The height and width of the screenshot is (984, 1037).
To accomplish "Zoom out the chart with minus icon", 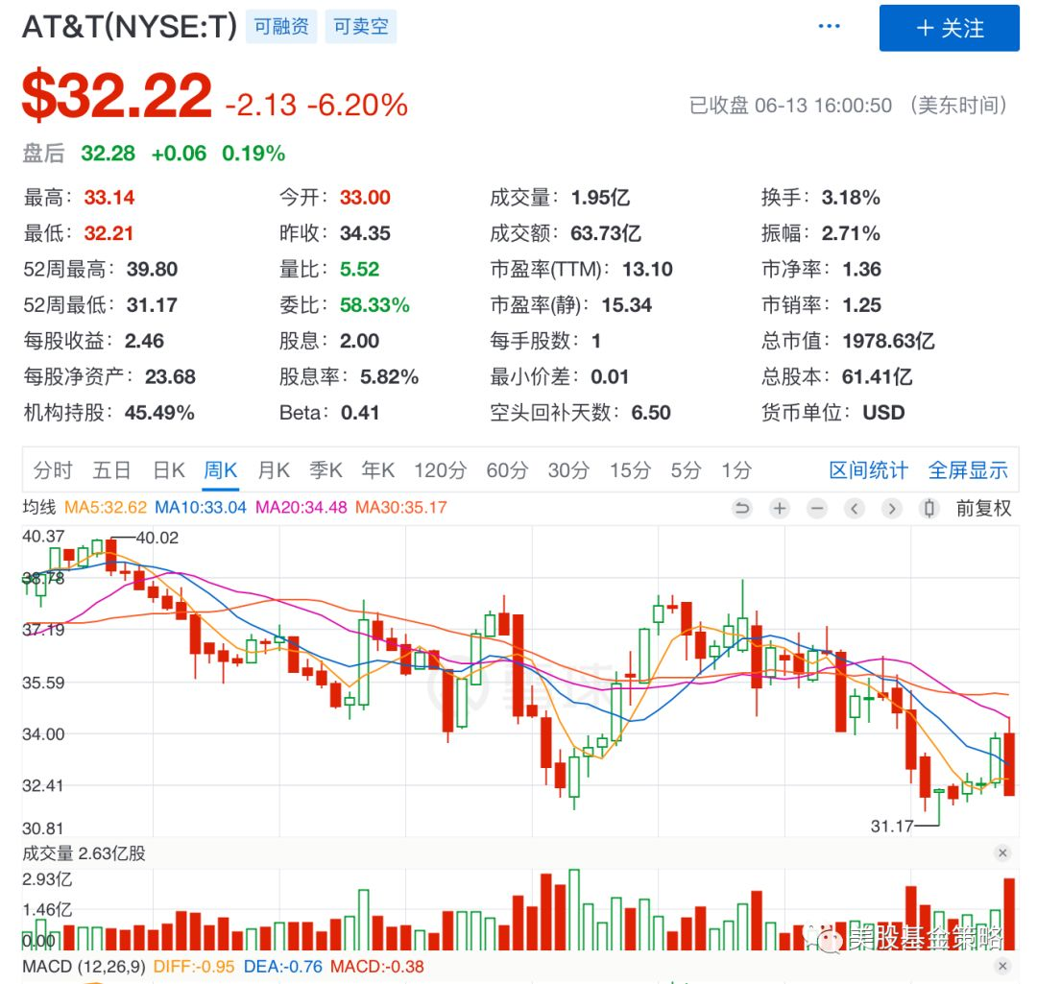I will point(816,509).
